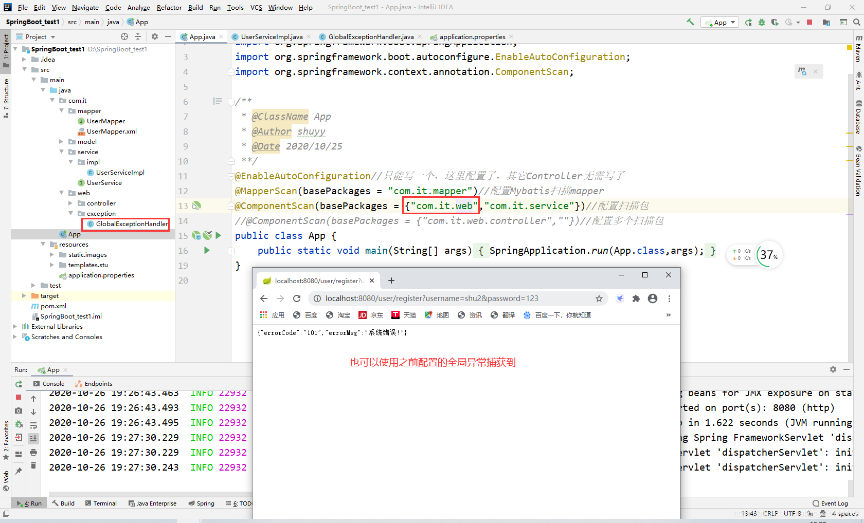
Task: Collapse the main folder node
Action: [x=34, y=80]
